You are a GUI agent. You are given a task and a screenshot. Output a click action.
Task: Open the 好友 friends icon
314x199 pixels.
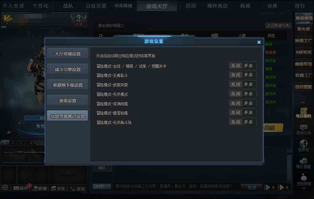[58, 188]
